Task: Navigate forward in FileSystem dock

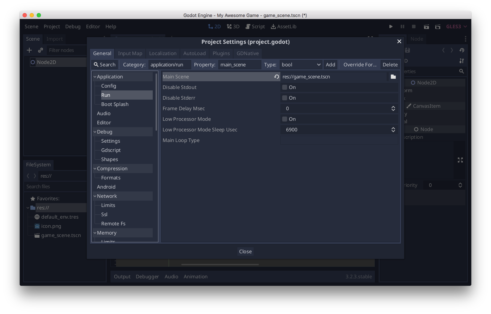Action: [x=35, y=176]
